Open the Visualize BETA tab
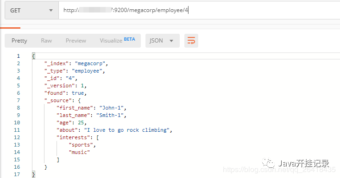 (117, 41)
